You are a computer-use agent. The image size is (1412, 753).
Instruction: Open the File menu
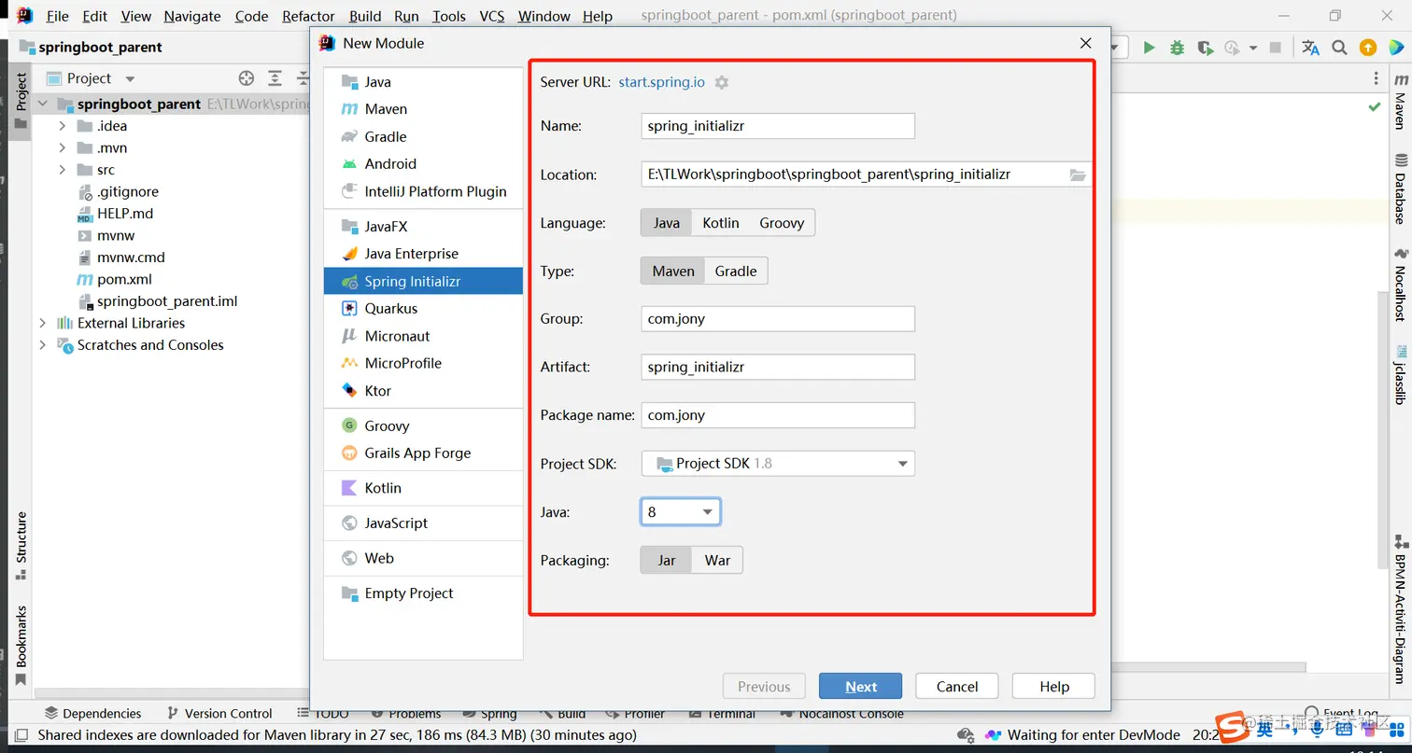[57, 16]
